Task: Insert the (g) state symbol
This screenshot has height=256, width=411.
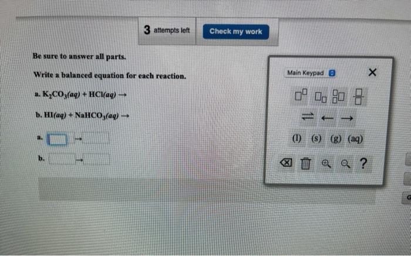Action: pyautogui.click(x=335, y=139)
